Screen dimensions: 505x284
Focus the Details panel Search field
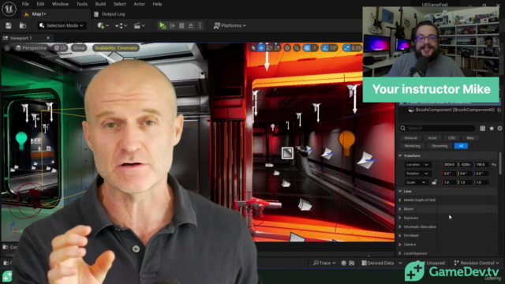point(437,128)
